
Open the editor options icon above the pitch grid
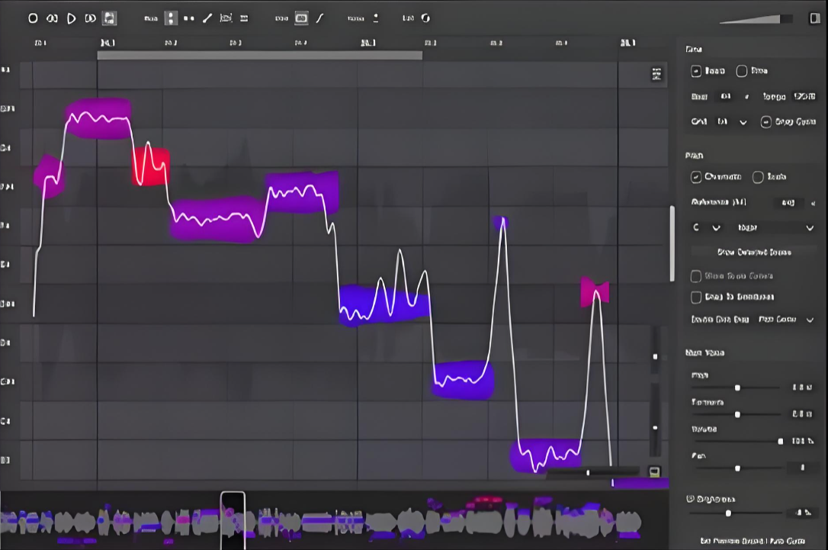(656, 74)
